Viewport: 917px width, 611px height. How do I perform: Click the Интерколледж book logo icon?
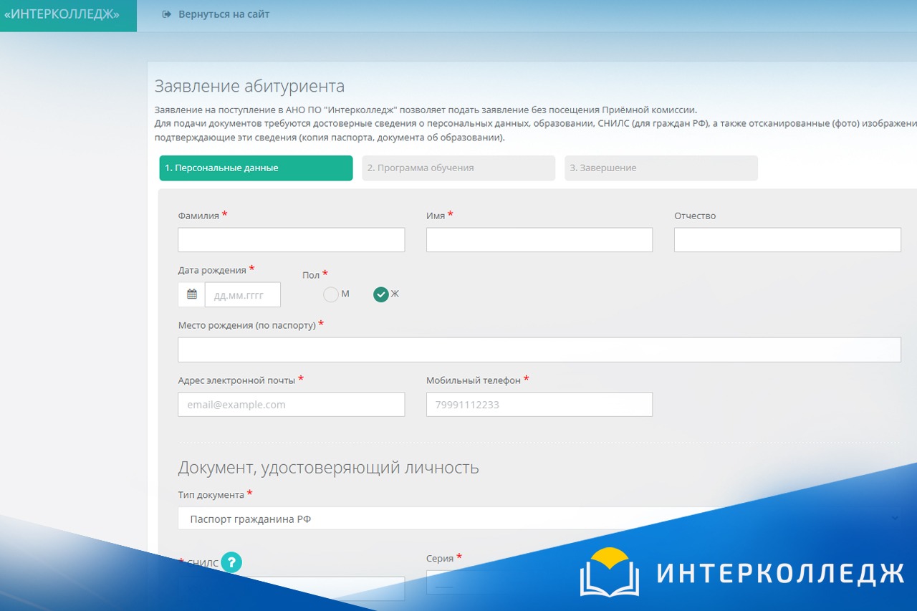tap(609, 572)
